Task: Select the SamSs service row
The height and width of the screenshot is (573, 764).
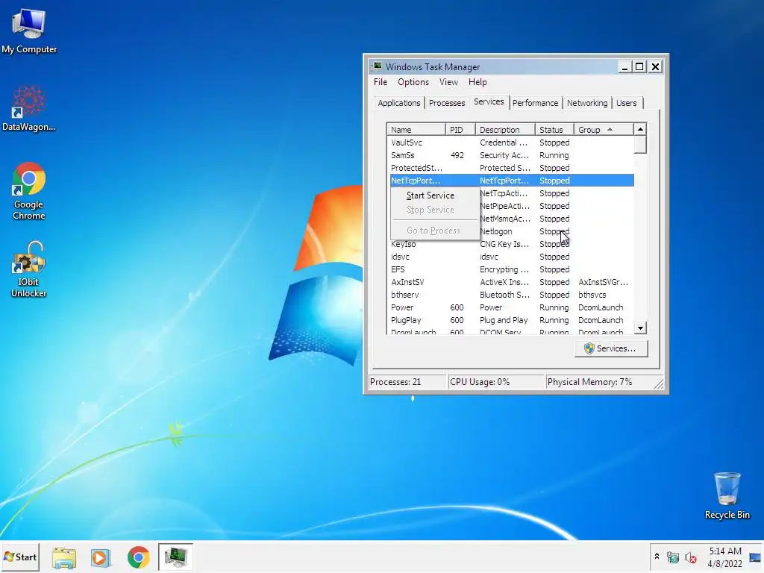Action: (x=510, y=155)
